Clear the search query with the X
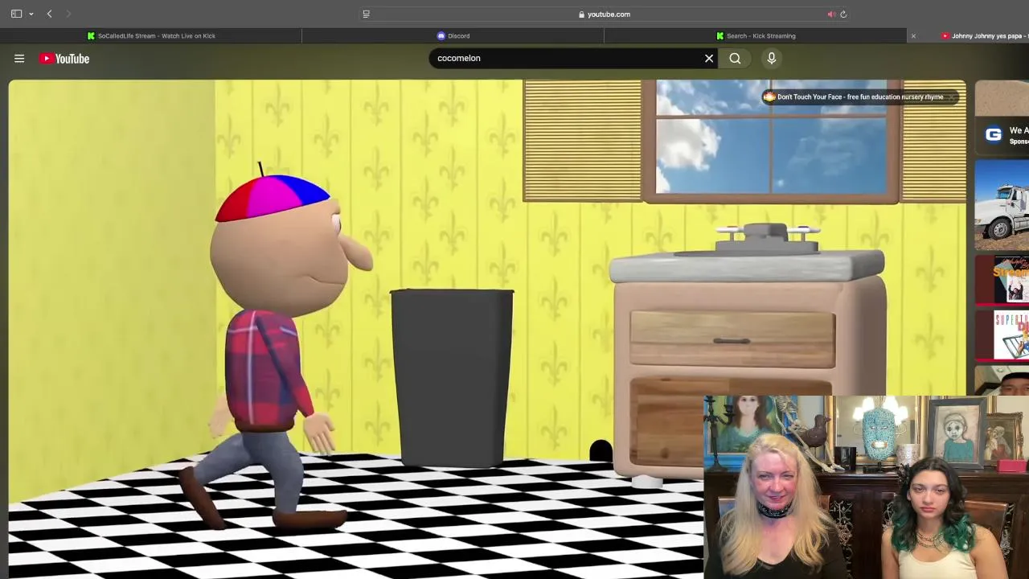This screenshot has height=579, width=1029. pos(709,58)
